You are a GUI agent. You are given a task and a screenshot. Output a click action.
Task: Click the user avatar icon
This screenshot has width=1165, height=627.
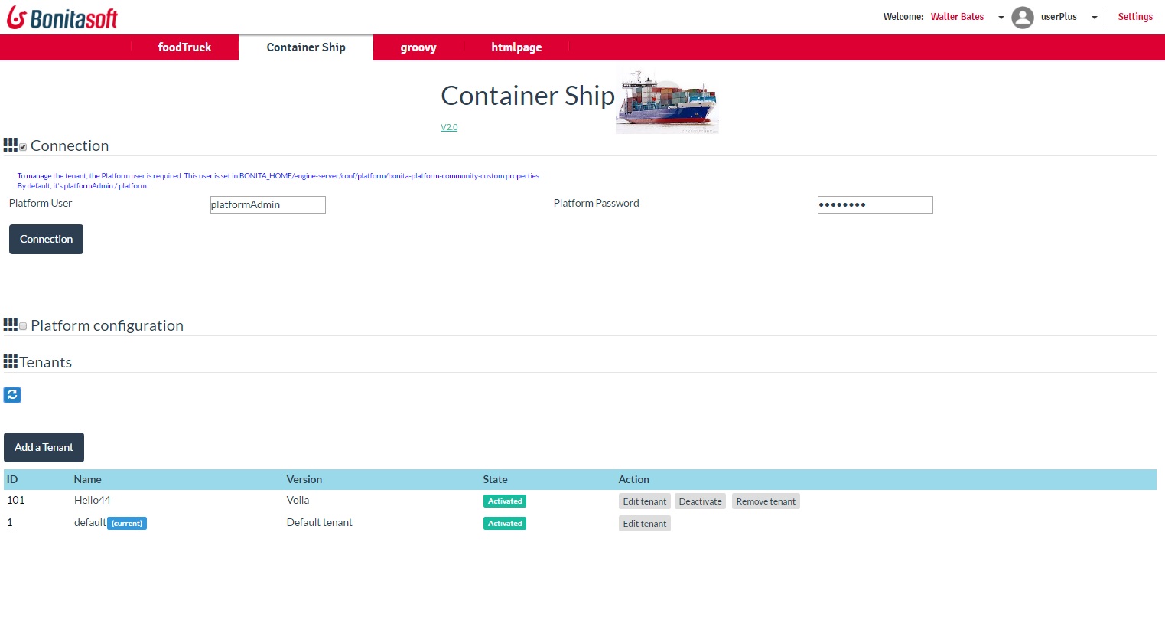coord(1023,17)
